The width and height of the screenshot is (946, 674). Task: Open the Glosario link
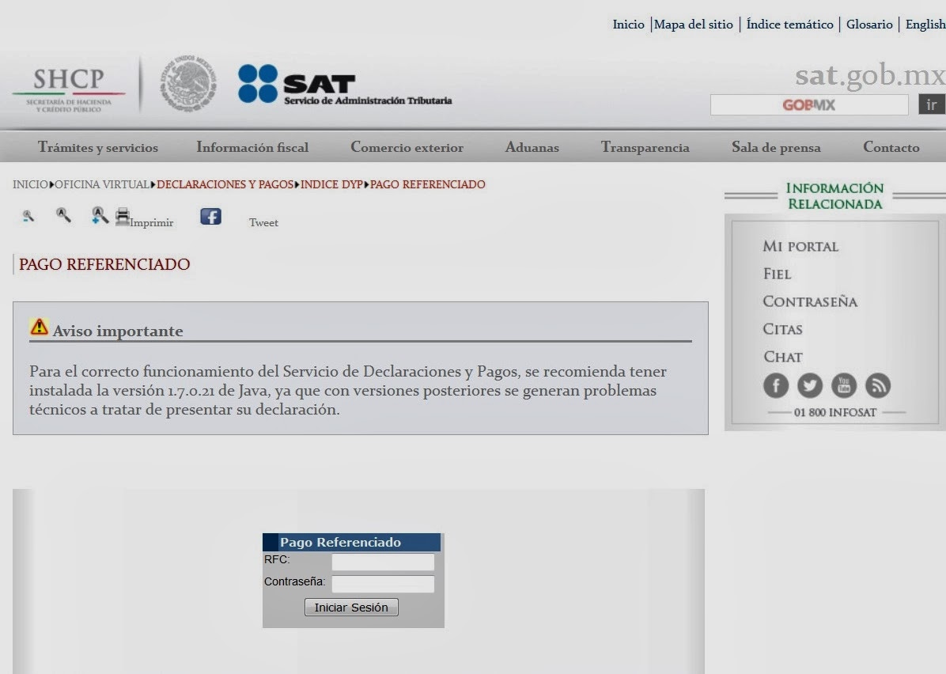tap(869, 25)
